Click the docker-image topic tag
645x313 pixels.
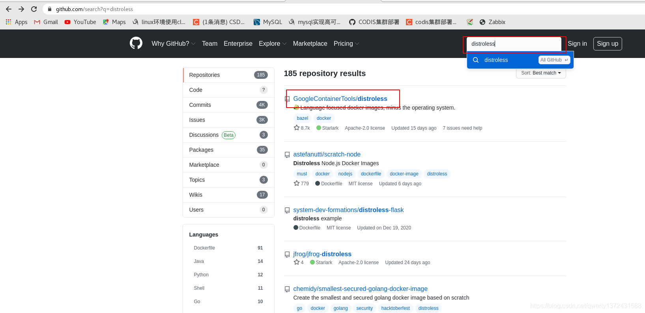(x=404, y=174)
